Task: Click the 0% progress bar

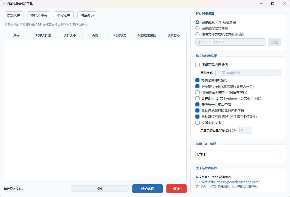Action: [x=100, y=189]
